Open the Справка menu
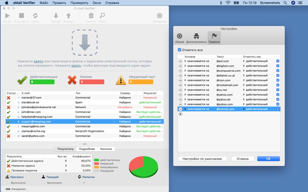The width and height of the screenshot is (308, 192). click(112, 3)
